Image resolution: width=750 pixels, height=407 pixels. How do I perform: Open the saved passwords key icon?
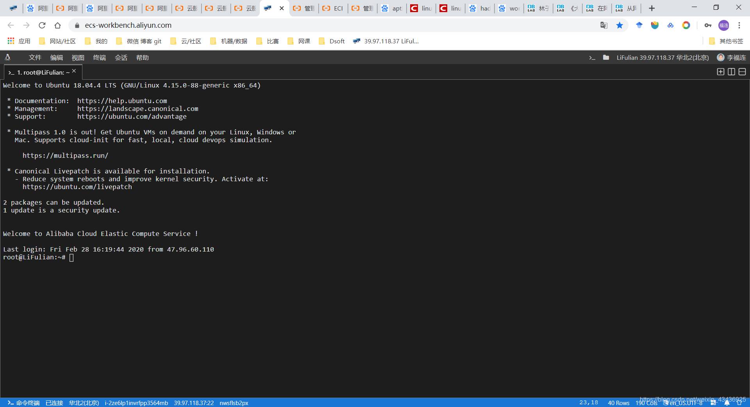coord(708,25)
